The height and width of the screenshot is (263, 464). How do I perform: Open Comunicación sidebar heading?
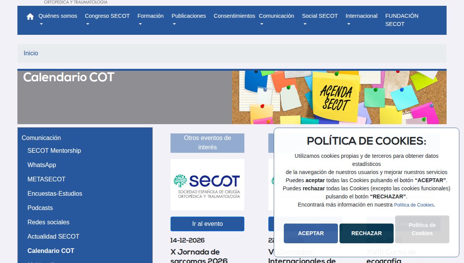tap(41, 138)
